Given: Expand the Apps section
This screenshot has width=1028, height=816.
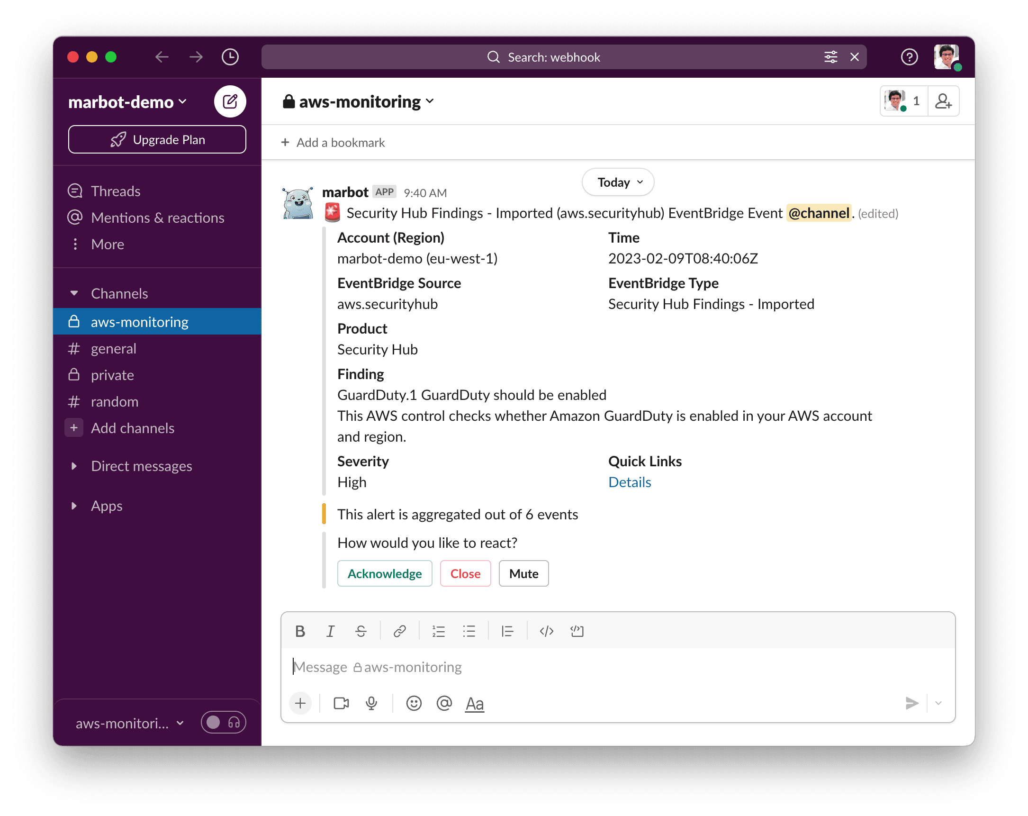Looking at the screenshot, I should 74,506.
